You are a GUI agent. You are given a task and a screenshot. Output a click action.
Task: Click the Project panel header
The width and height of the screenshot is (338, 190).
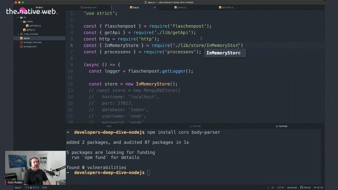click(39, 7)
